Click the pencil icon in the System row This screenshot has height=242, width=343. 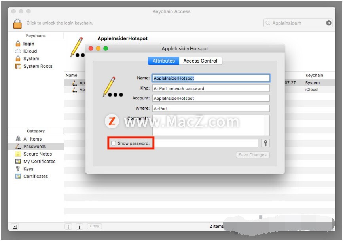click(x=74, y=83)
